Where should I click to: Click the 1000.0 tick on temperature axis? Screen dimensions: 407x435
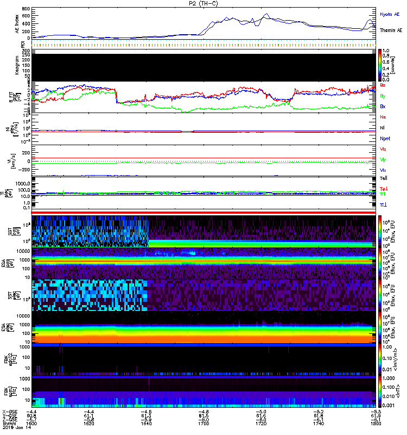pyautogui.click(x=23, y=184)
